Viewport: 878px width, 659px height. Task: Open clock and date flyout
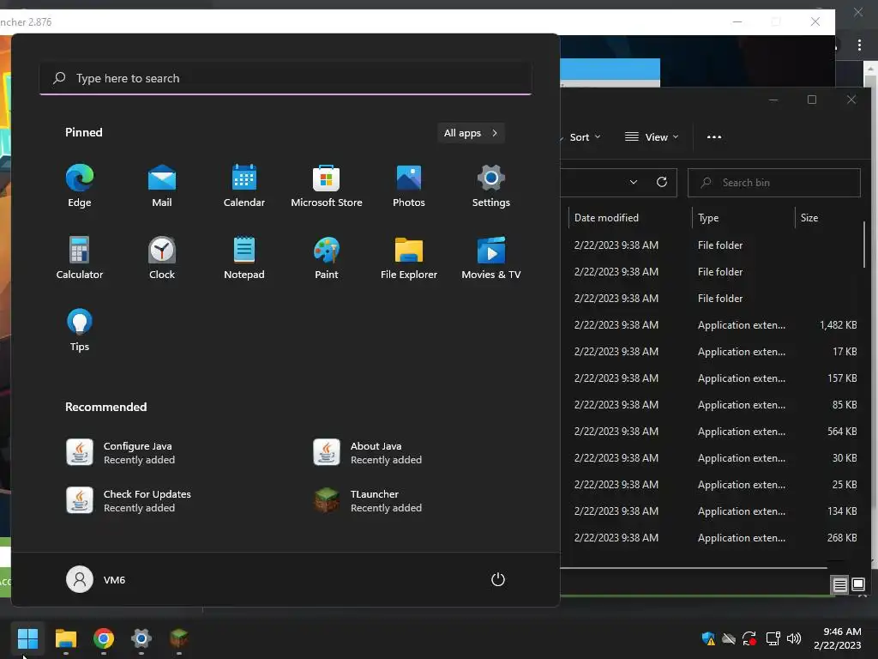tap(837, 638)
